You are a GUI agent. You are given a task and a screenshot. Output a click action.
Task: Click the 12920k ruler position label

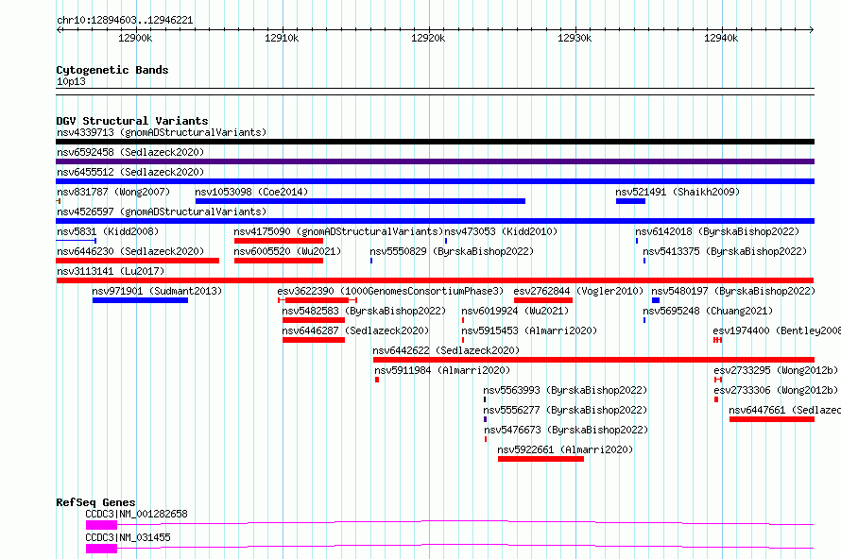(428, 38)
